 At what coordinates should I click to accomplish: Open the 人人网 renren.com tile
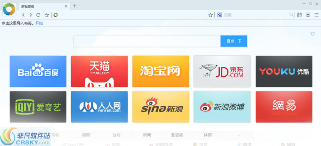[99, 107]
